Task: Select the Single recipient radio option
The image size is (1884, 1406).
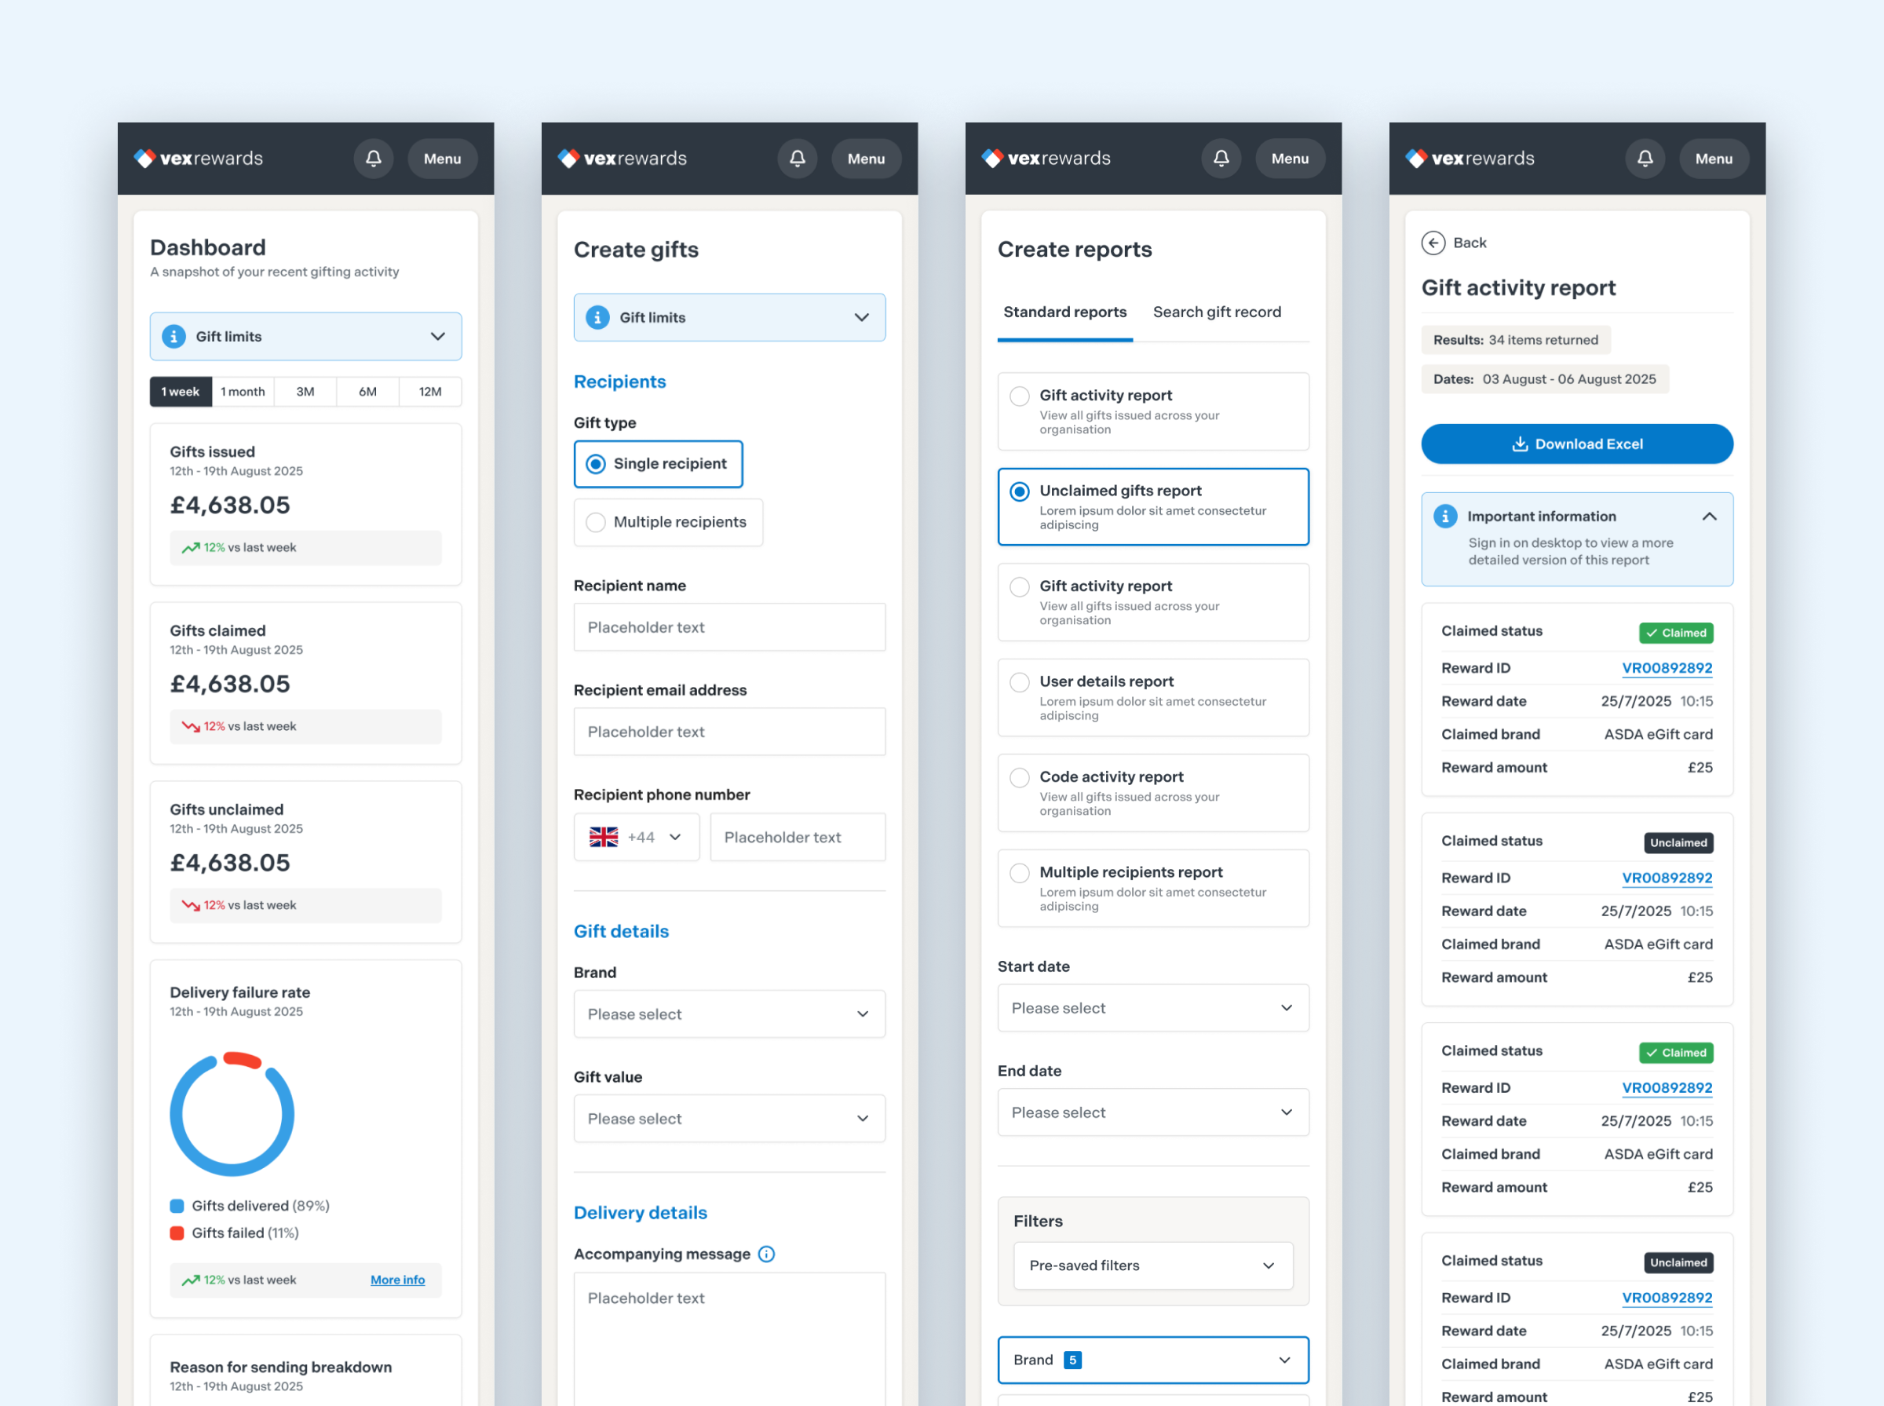Action: coord(659,464)
